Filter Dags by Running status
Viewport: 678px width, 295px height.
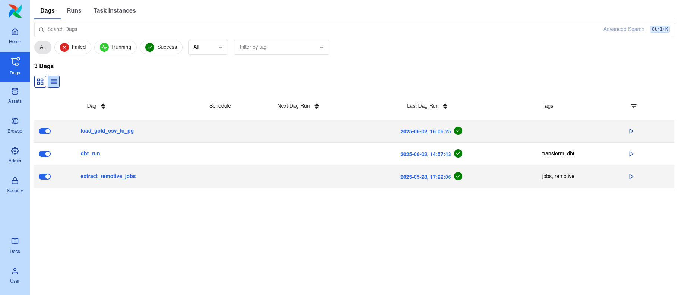[x=115, y=47]
